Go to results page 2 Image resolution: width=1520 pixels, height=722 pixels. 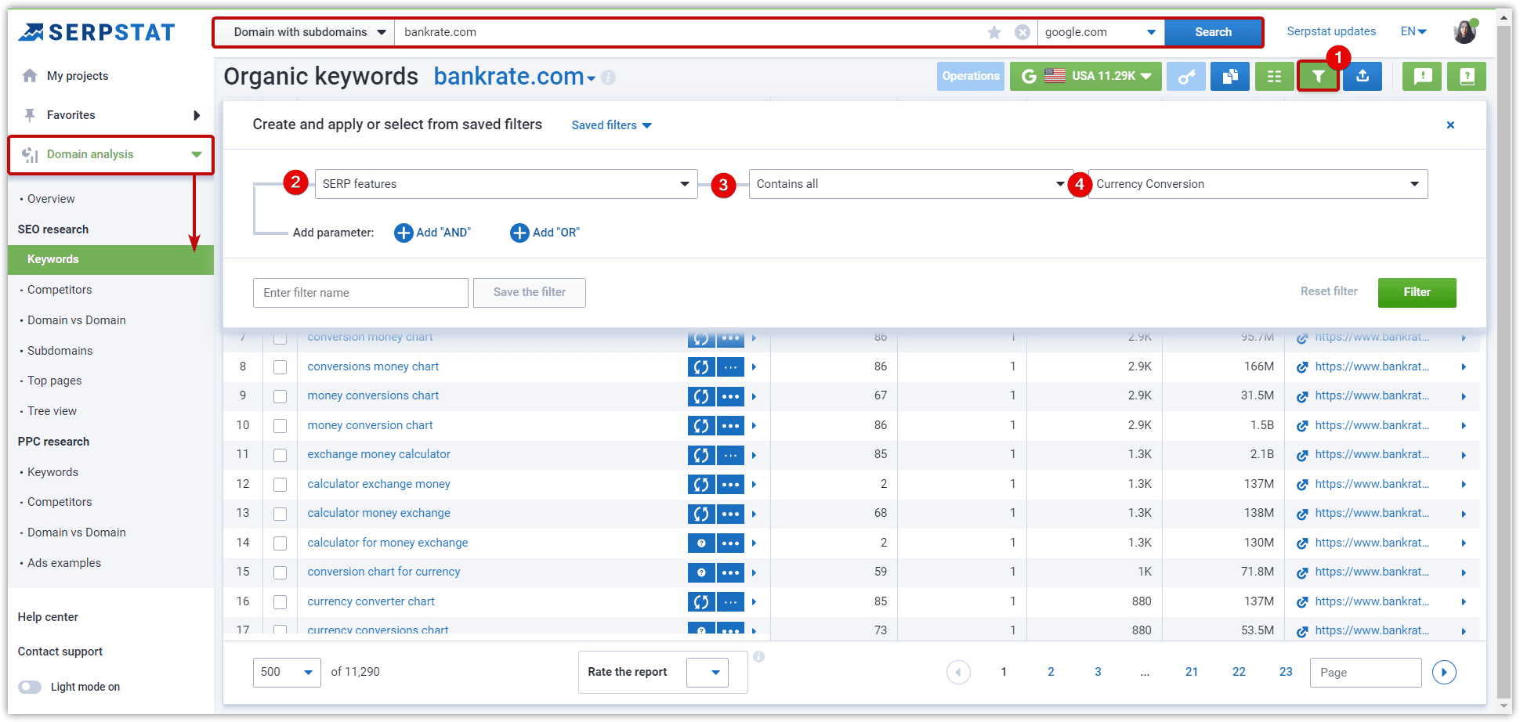pyautogui.click(x=1051, y=672)
